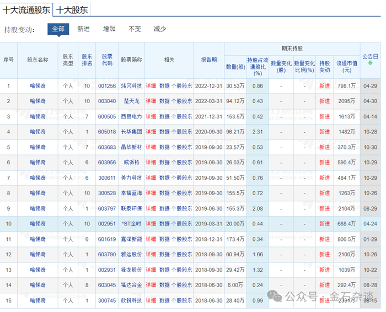Click 详细 link in the 西昌电力 row
Viewport: 386px width, 312px height.
pos(151,116)
